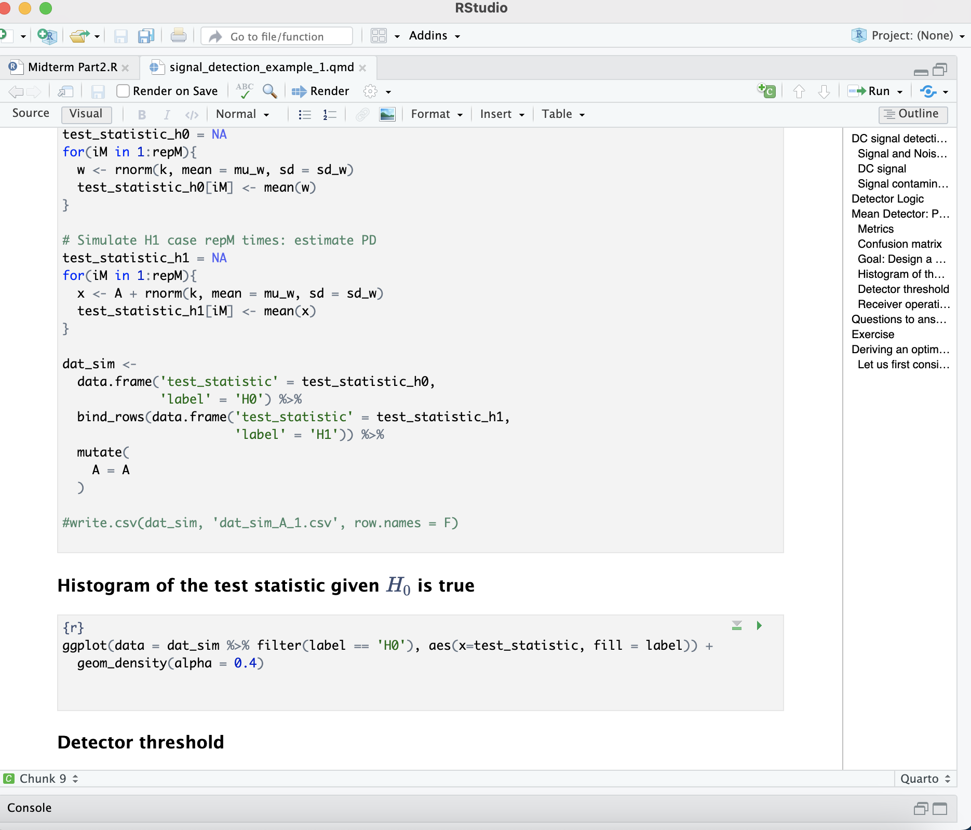Insert a bulleted list
Image resolution: width=971 pixels, height=830 pixels.
305,114
